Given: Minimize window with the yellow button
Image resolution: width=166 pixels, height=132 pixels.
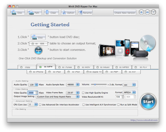Looking at the screenshot, I should pyautogui.click(x=14, y=6).
